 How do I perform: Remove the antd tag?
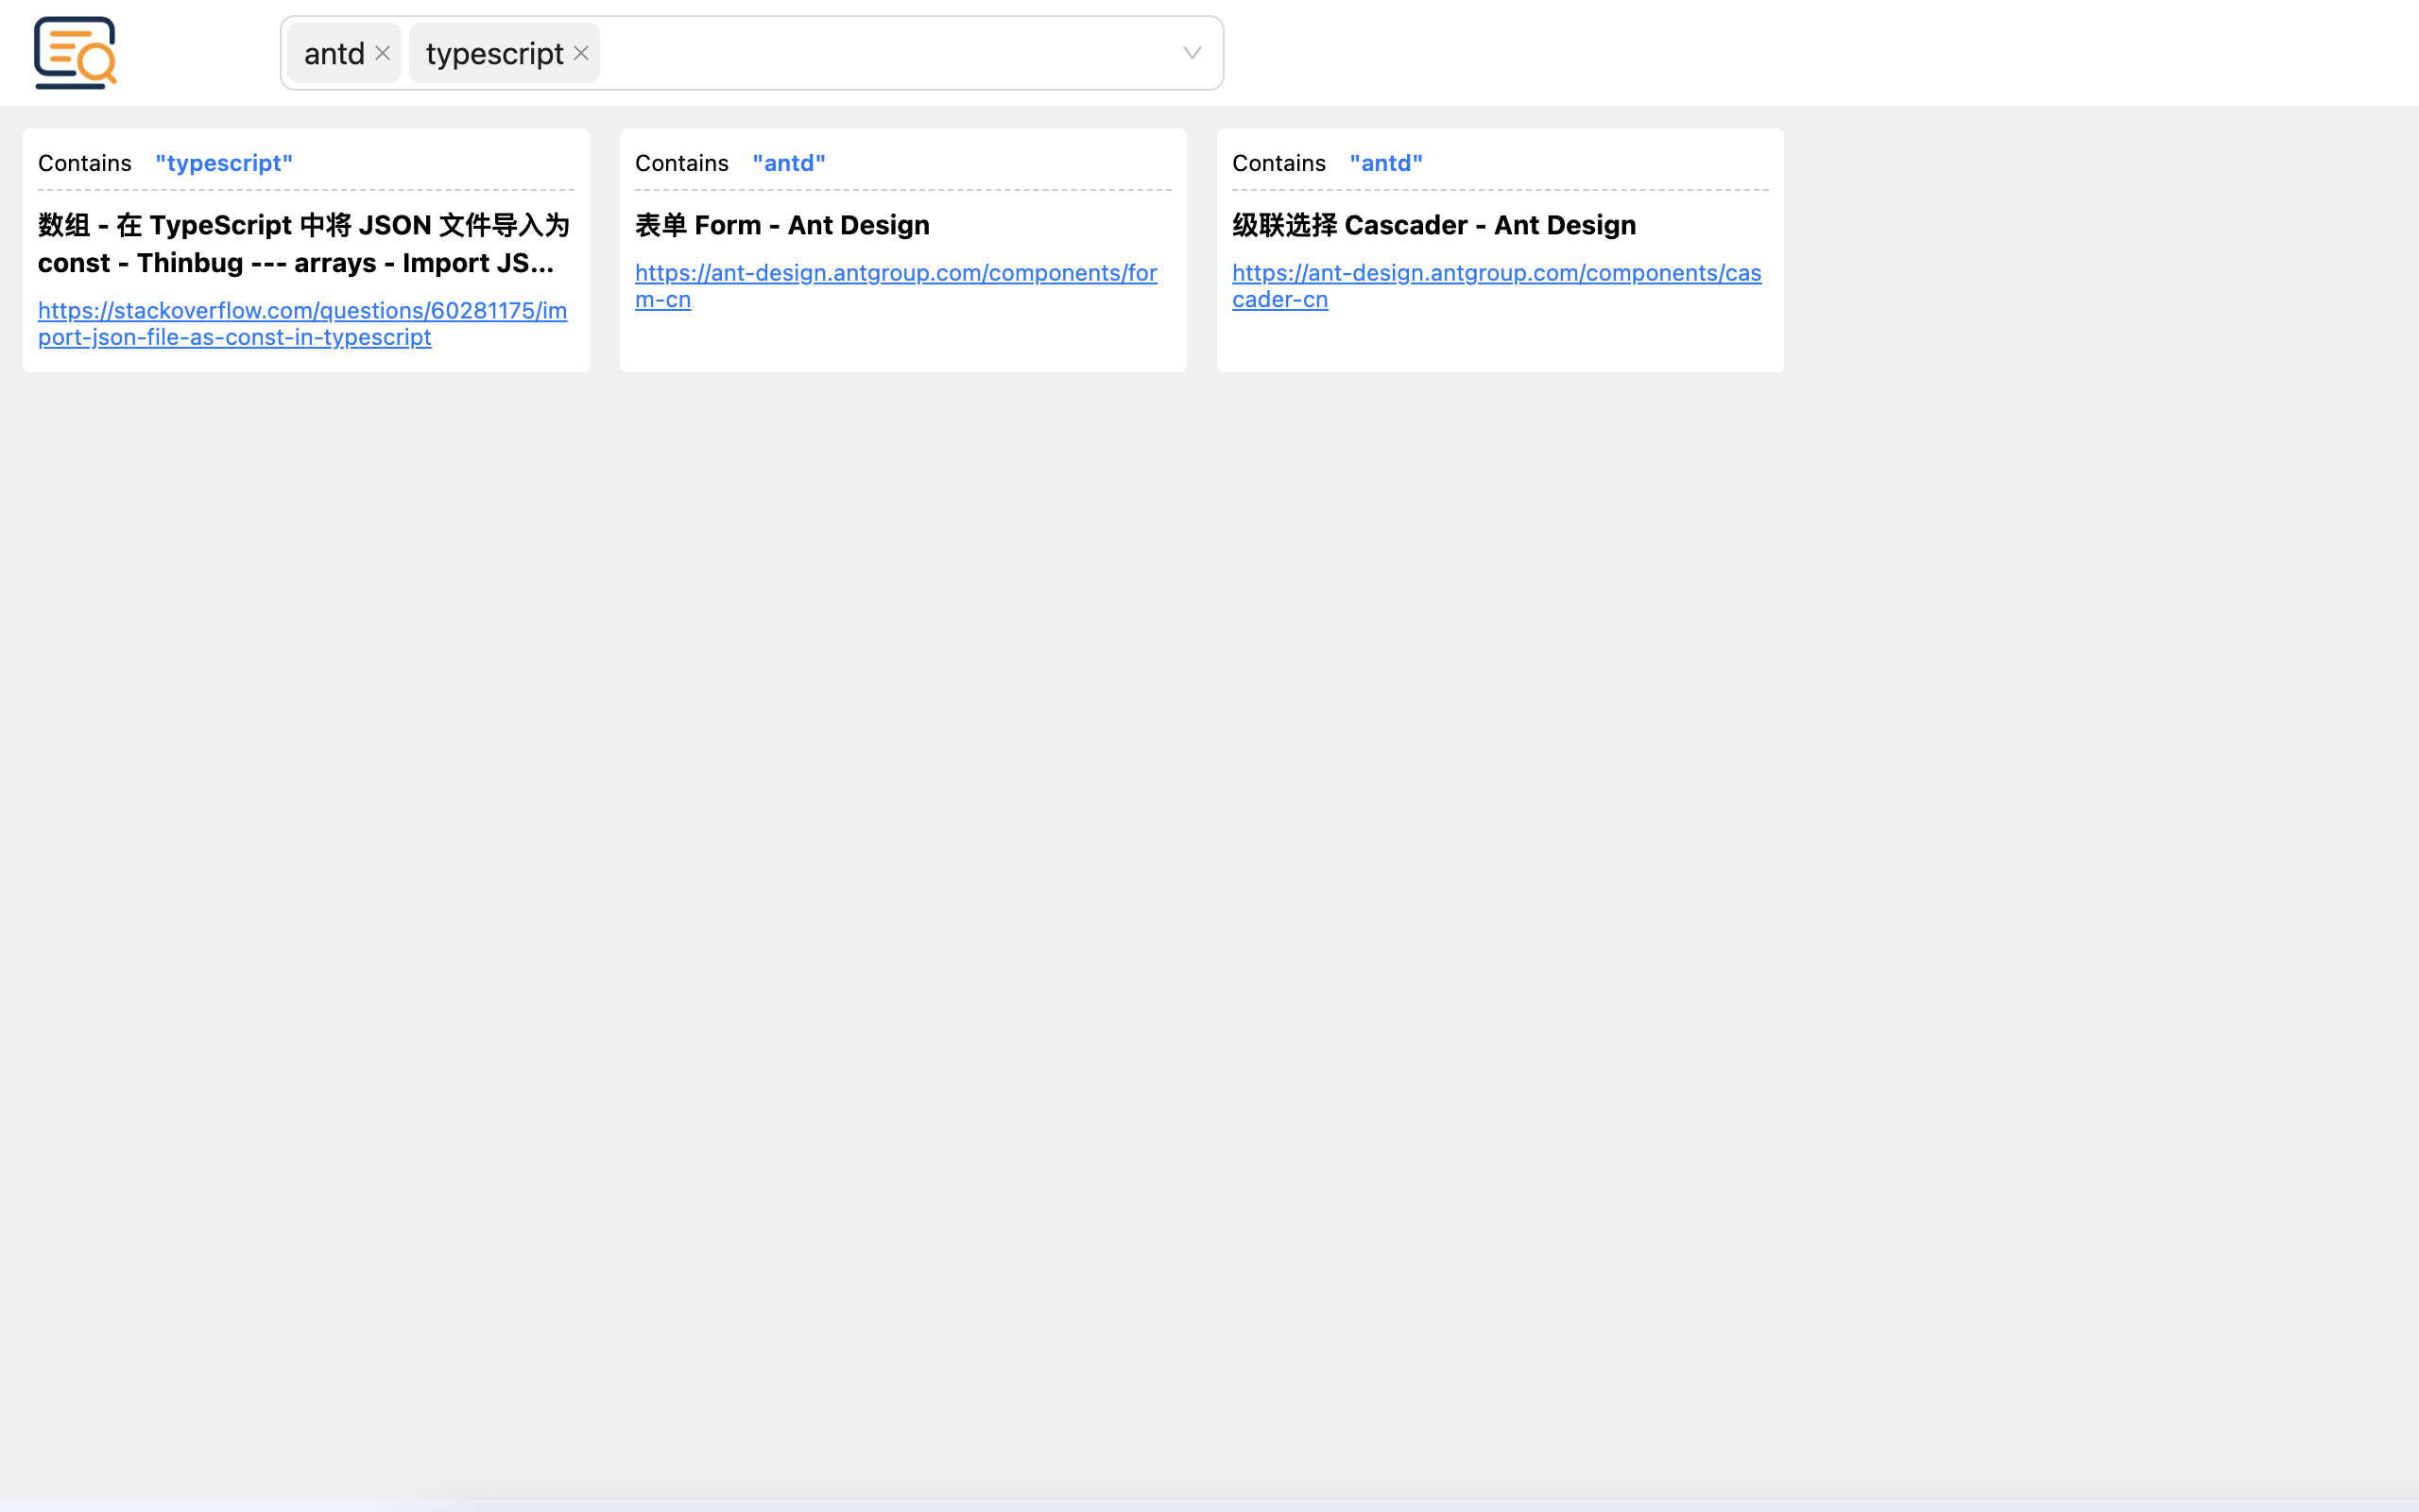click(382, 53)
